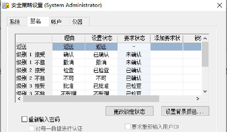Click the 理由 column header

tap(69, 38)
